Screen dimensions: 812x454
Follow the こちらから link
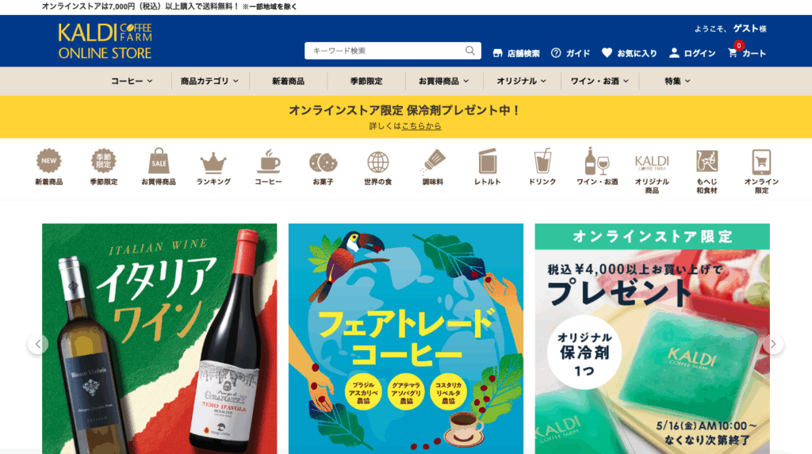[x=422, y=126]
